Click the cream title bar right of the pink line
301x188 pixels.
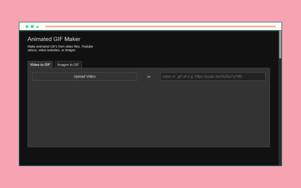click(x=278, y=27)
